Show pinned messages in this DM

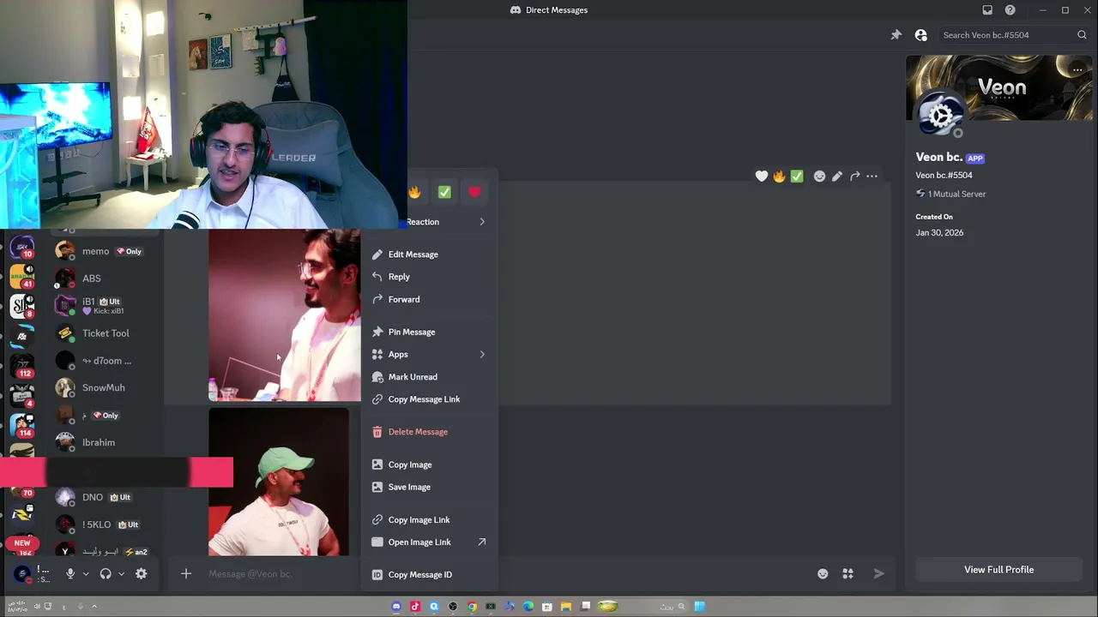click(x=896, y=35)
